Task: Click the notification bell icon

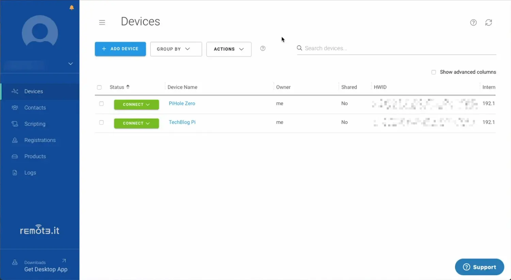Action: click(x=71, y=7)
